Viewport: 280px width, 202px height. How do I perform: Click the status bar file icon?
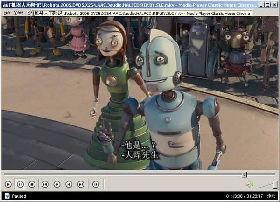pos(7,196)
